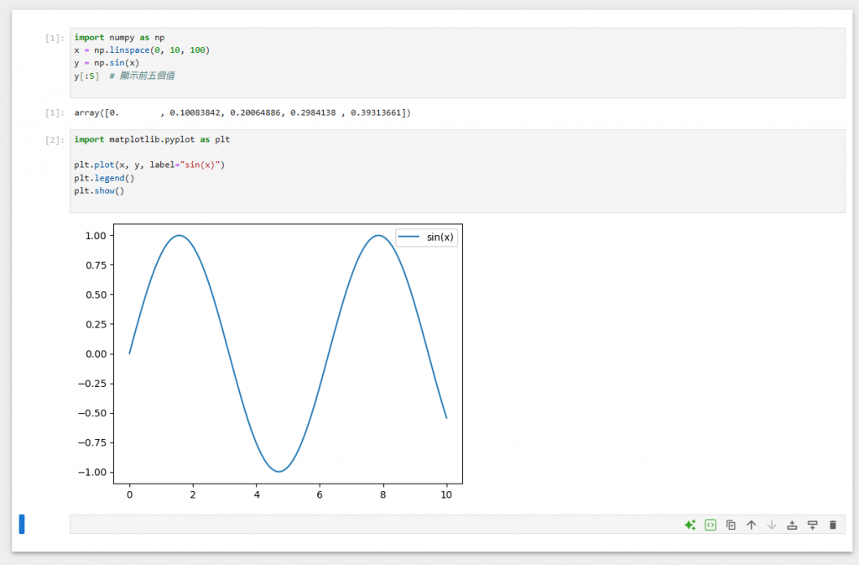Click the green AI sparkle icon
The height and width of the screenshot is (565, 859).
(690, 525)
